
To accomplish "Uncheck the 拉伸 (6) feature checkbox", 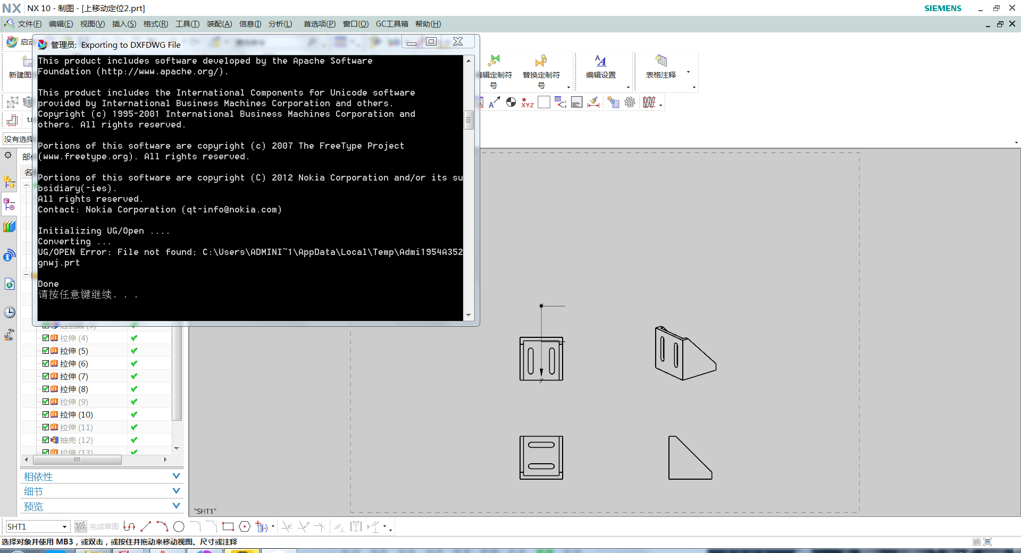I will click(x=46, y=363).
